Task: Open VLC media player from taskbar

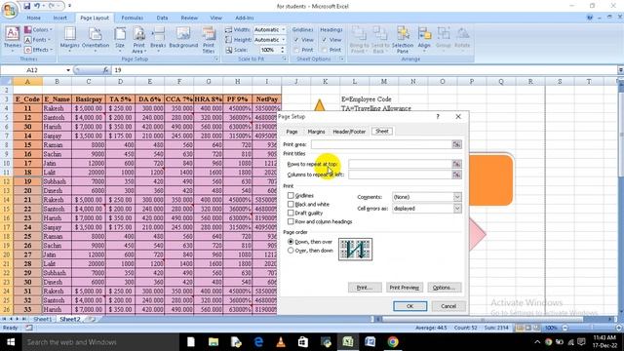Action: [x=281, y=342]
